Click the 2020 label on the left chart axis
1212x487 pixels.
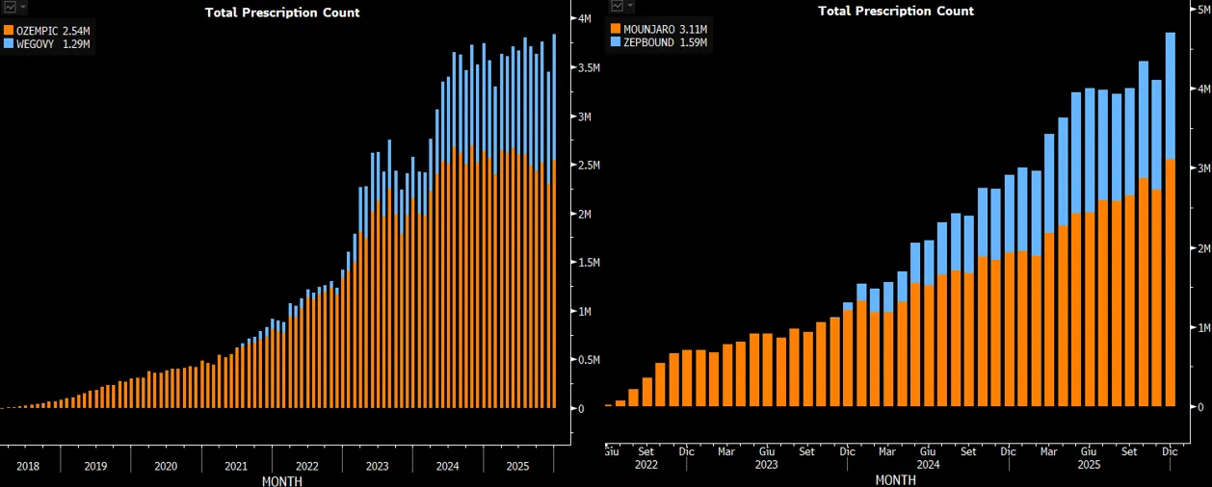click(166, 466)
